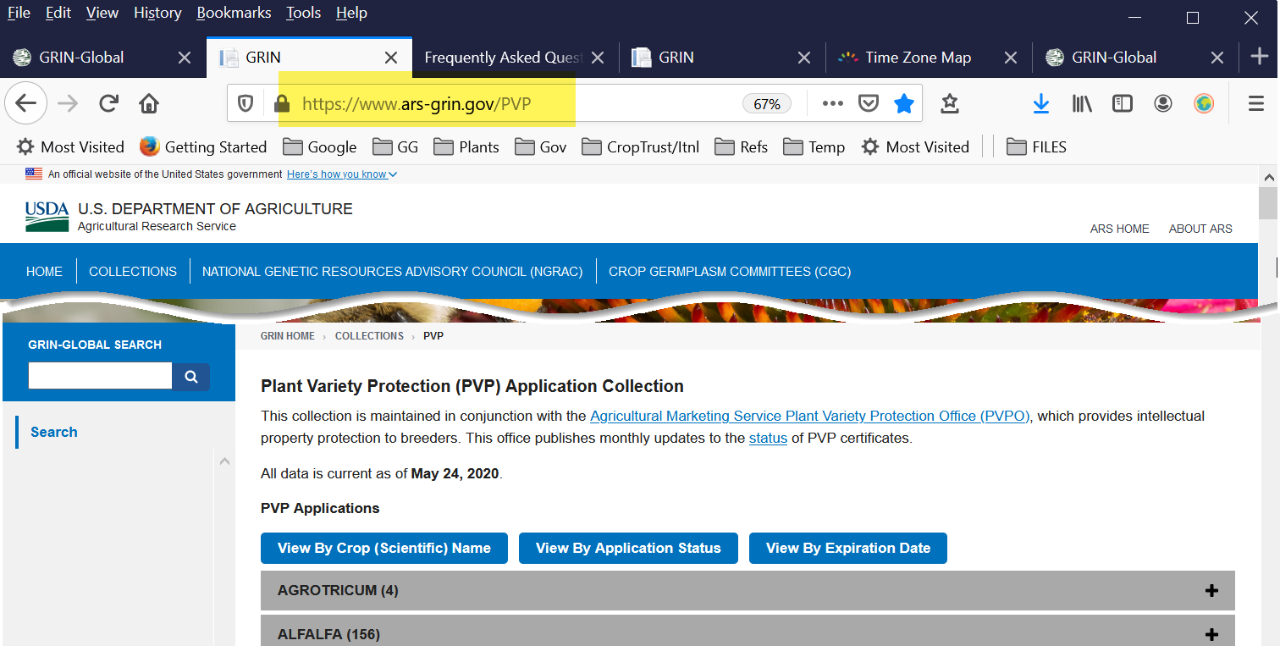
Task: Close the first GRIN-Global tab
Action: coord(184,58)
